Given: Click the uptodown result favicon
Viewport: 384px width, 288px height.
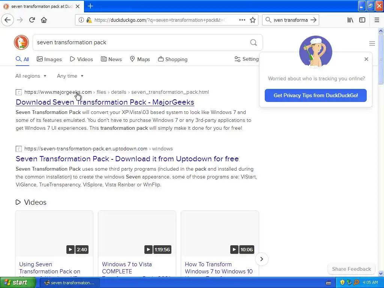Looking at the screenshot, I should click(19, 149).
